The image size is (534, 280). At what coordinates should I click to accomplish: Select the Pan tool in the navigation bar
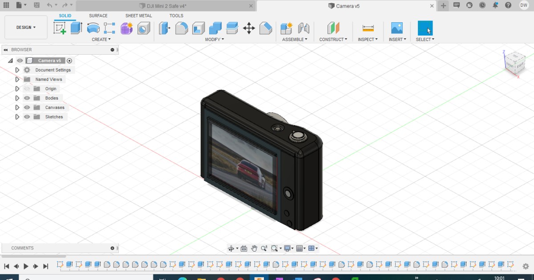click(x=254, y=248)
